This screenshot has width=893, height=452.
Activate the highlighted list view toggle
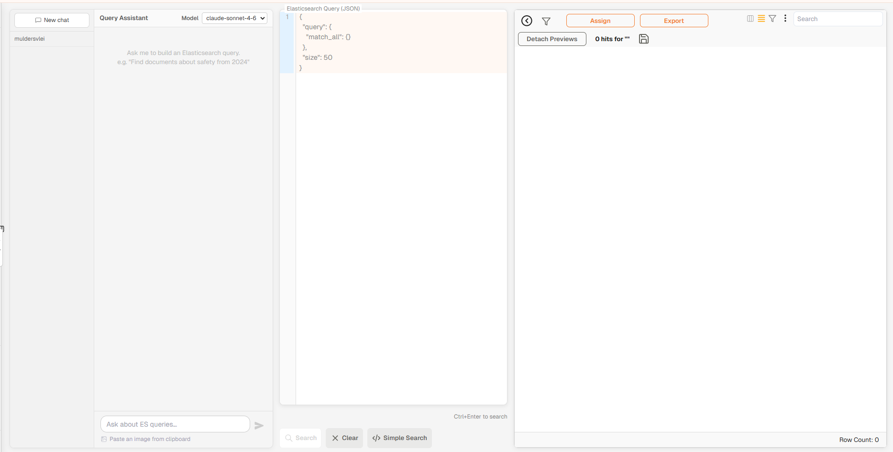click(761, 18)
